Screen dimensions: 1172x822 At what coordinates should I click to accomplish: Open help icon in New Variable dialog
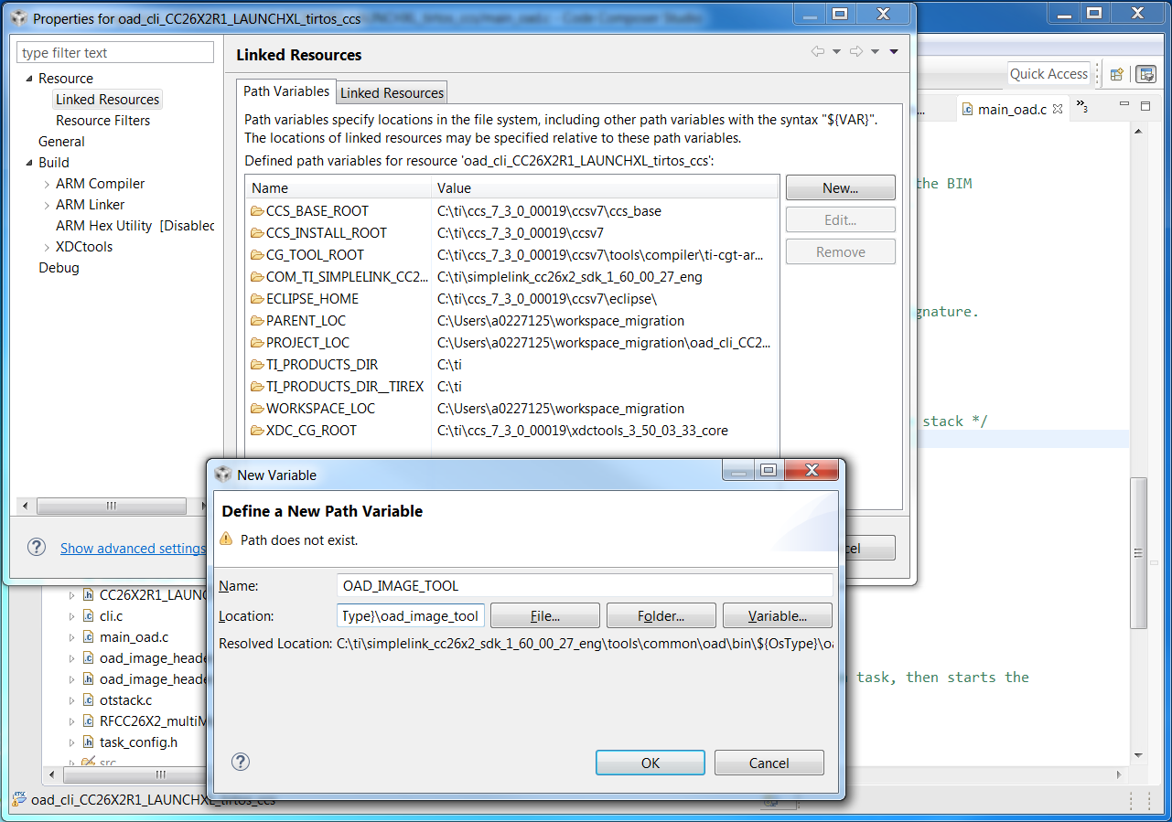(241, 762)
